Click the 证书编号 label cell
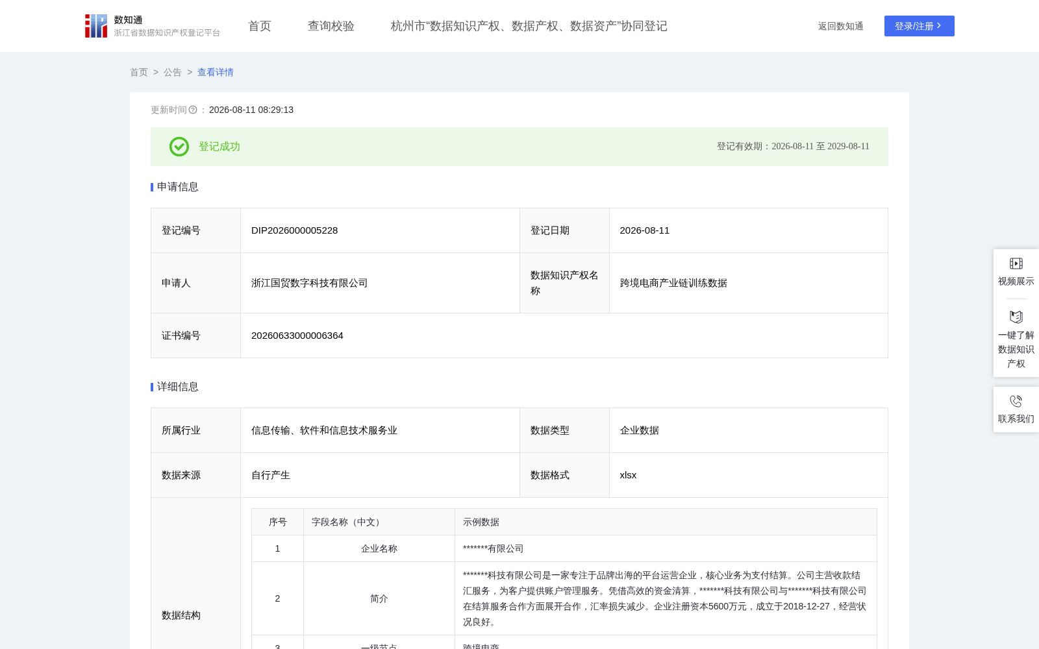Screen dimensions: 1039x649 tap(195, 336)
